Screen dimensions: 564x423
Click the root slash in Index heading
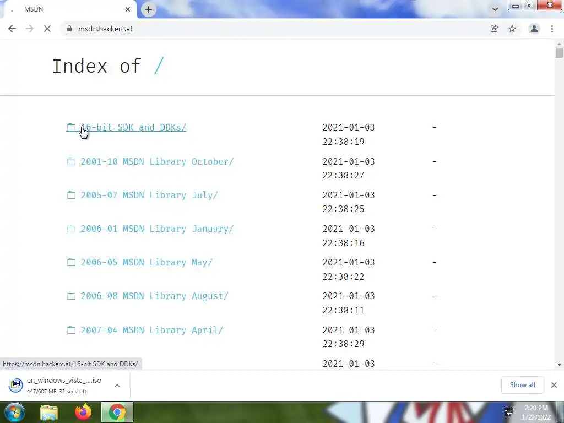coord(159,66)
